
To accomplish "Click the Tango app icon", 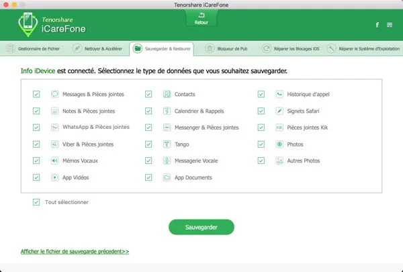I will point(167,144).
